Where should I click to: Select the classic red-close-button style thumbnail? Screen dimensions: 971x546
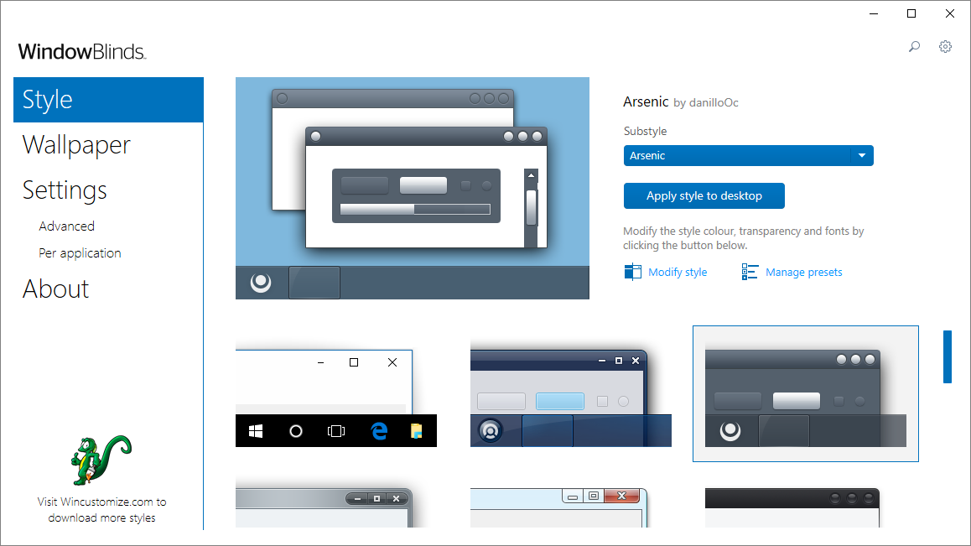[x=559, y=507]
